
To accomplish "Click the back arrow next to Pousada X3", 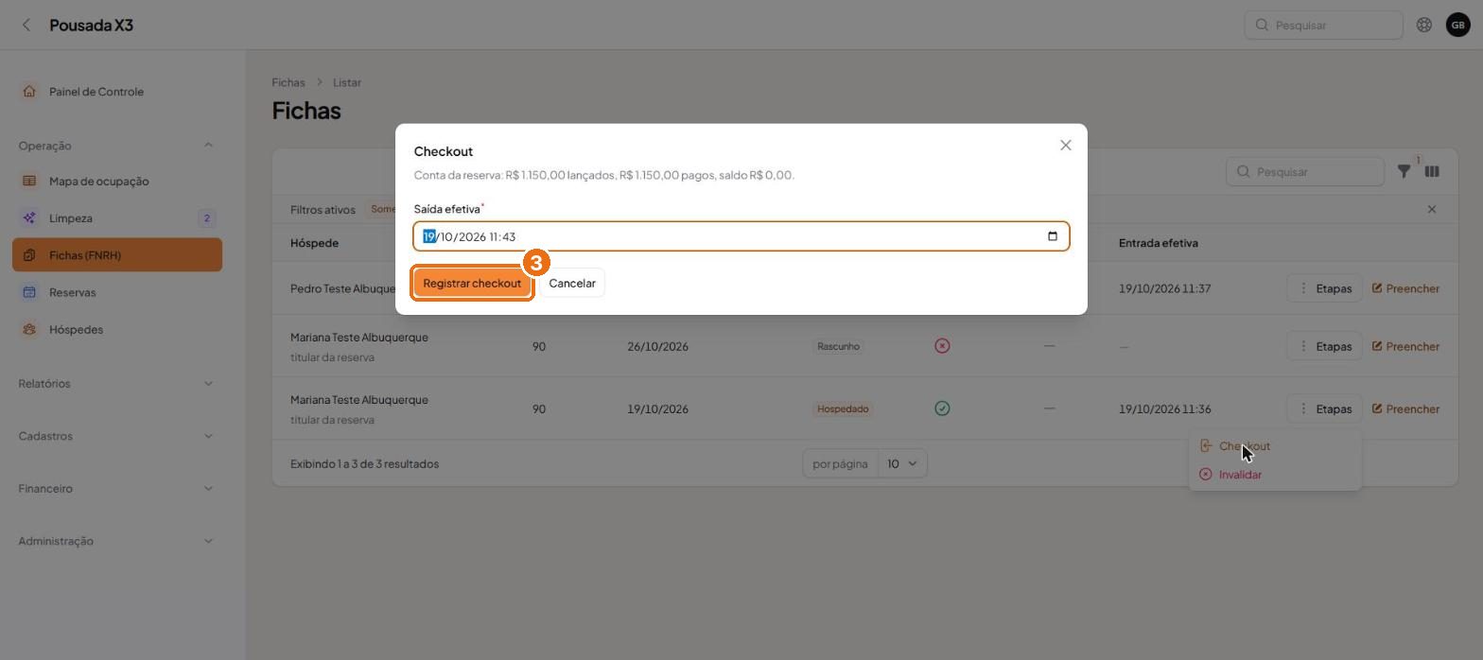I will tap(26, 26).
